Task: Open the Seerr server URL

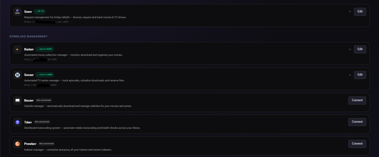Action: pos(46,22)
